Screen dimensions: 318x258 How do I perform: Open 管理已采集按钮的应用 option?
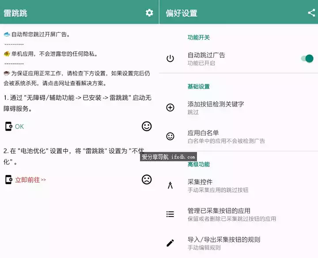coord(238,214)
